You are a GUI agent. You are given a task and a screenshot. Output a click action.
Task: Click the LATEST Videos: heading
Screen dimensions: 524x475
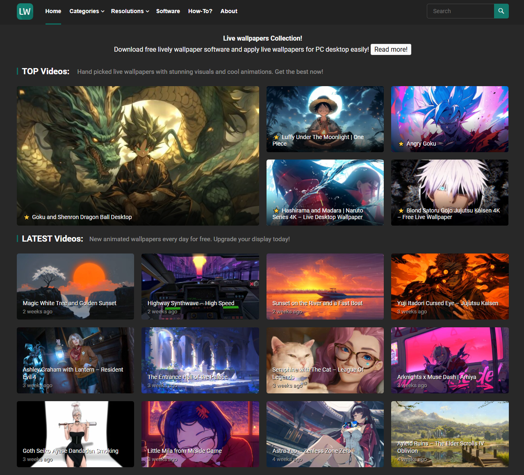pos(52,239)
